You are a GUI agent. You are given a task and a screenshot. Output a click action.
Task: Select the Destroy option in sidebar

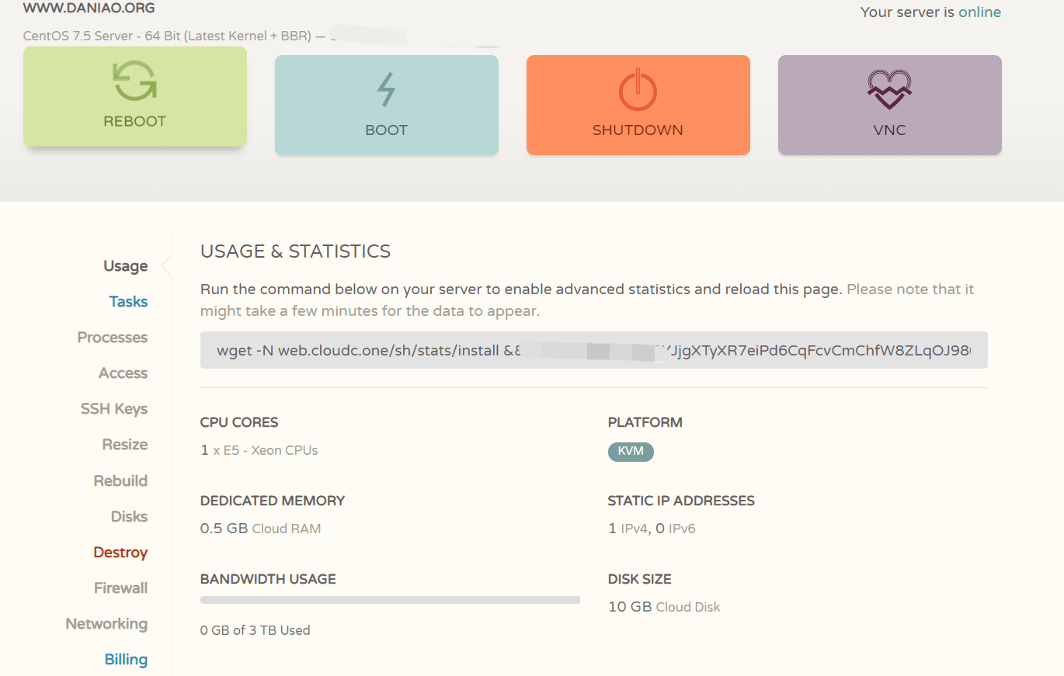pos(120,553)
